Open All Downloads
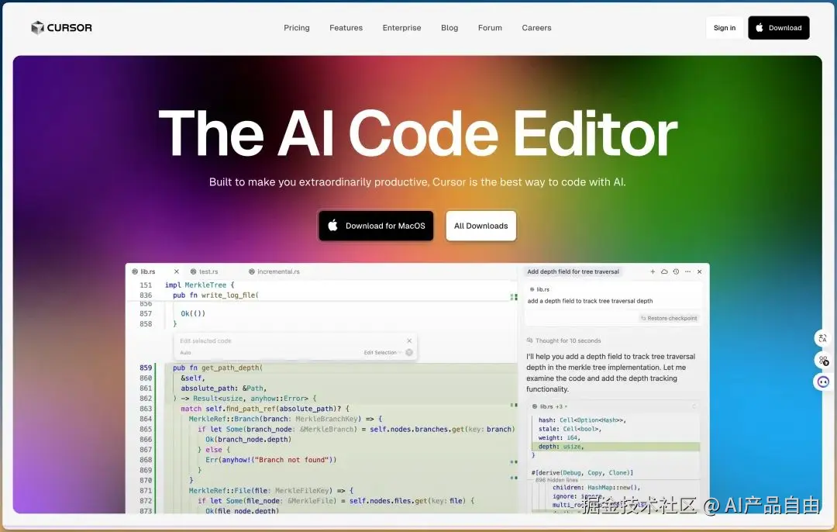Viewport: 837px width, 532px height. pos(481,226)
